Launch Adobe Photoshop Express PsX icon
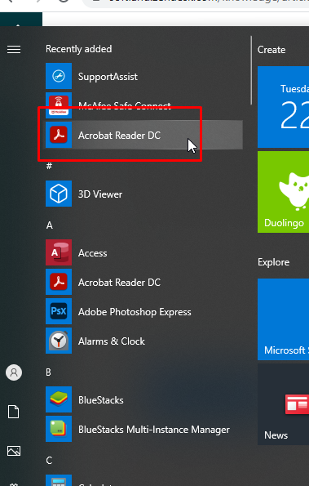The height and width of the screenshot is (486, 309). [x=59, y=311]
